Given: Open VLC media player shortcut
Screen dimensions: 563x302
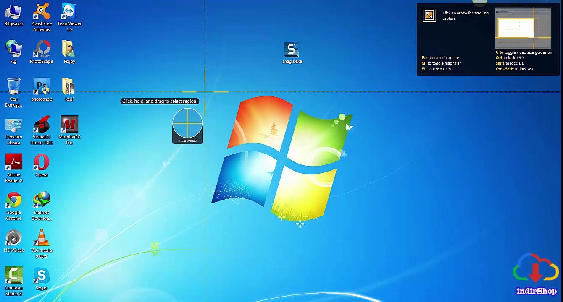Looking at the screenshot, I should pos(42,244).
